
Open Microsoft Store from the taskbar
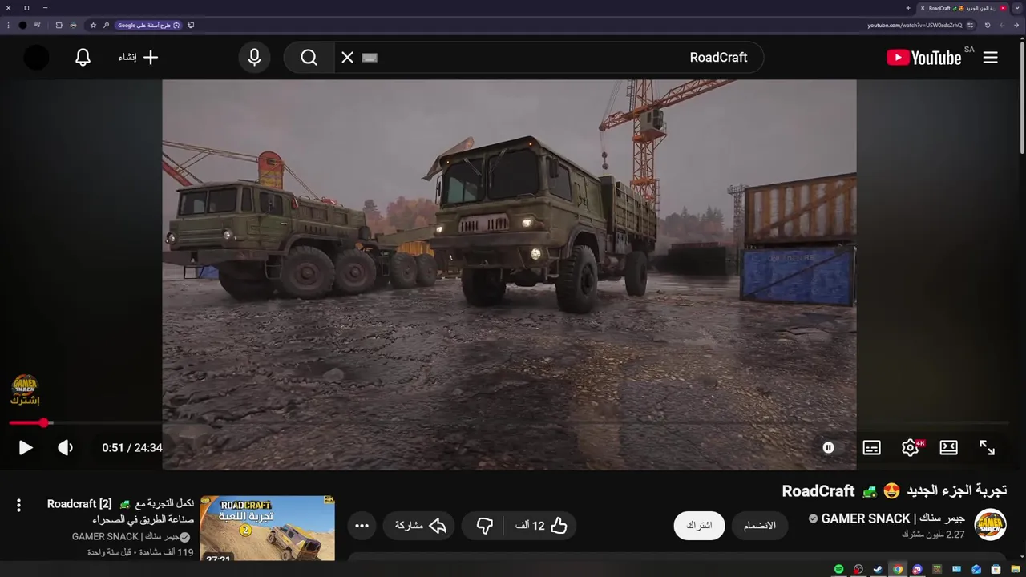coord(996,569)
